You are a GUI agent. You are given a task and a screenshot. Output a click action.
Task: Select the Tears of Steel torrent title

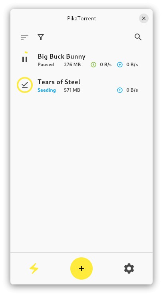(x=59, y=82)
